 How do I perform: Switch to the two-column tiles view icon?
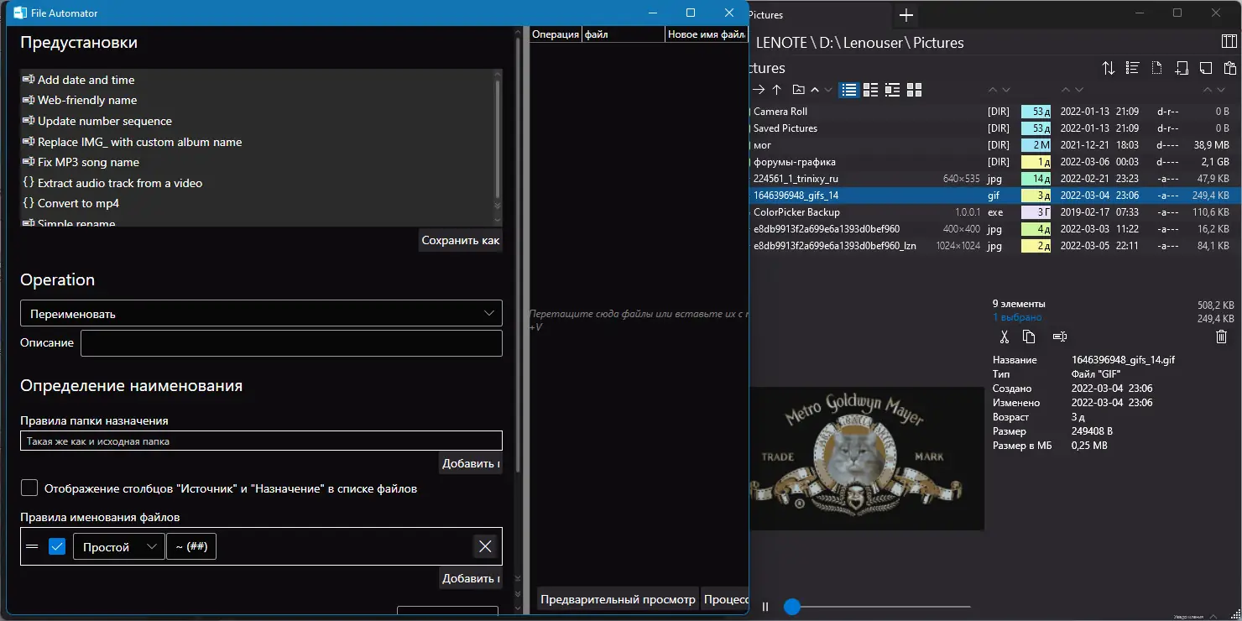tap(871, 90)
